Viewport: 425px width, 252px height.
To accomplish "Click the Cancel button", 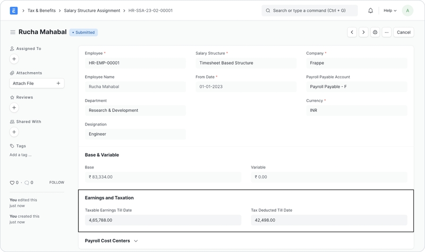I will [x=403, y=32].
